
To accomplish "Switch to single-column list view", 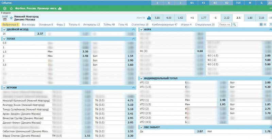I will pyautogui.click(x=265, y=25).
